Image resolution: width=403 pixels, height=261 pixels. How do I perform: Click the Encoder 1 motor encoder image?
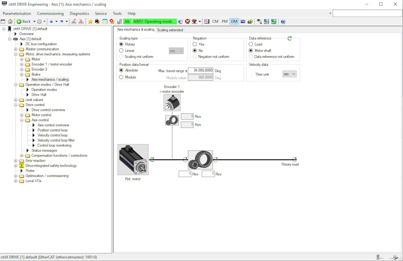[x=172, y=103]
